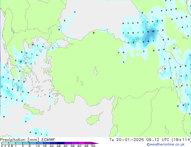Select the 30–35 mm purple legend swatch
The height and width of the screenshot is (147, 191).
click(68, 143)
